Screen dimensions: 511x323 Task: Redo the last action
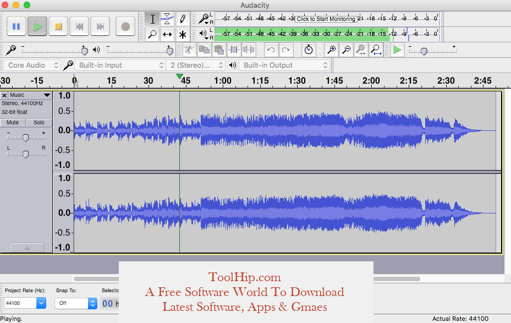pyautogui.click(x=286, y=50)
